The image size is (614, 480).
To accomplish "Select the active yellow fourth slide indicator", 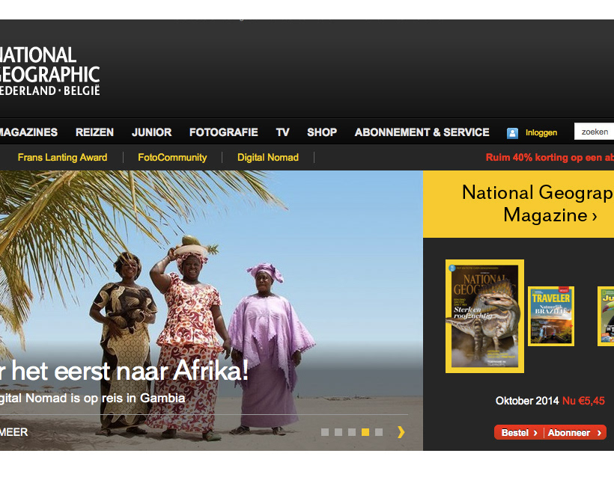I will click(x=365, y=432).
